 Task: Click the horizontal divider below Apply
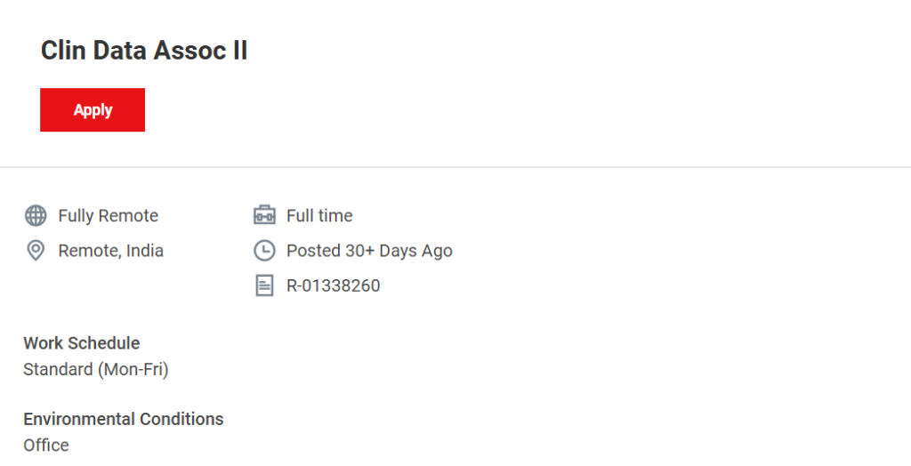pos(455,166)
